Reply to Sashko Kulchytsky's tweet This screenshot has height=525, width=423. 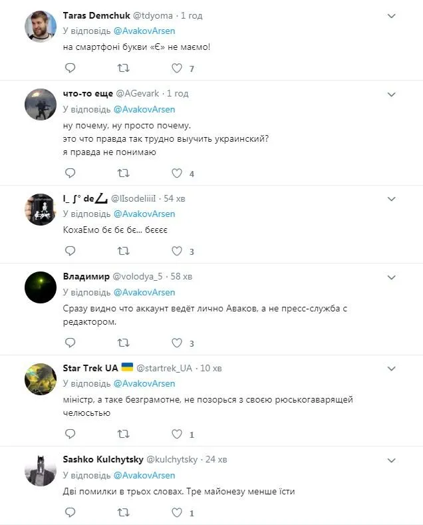coord(70,512)
